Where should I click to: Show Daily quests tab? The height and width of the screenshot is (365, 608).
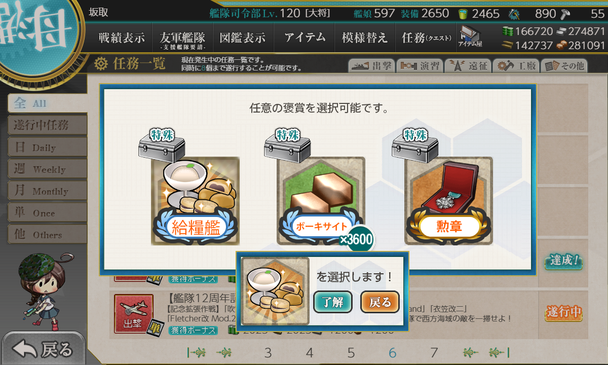point(47,148)
